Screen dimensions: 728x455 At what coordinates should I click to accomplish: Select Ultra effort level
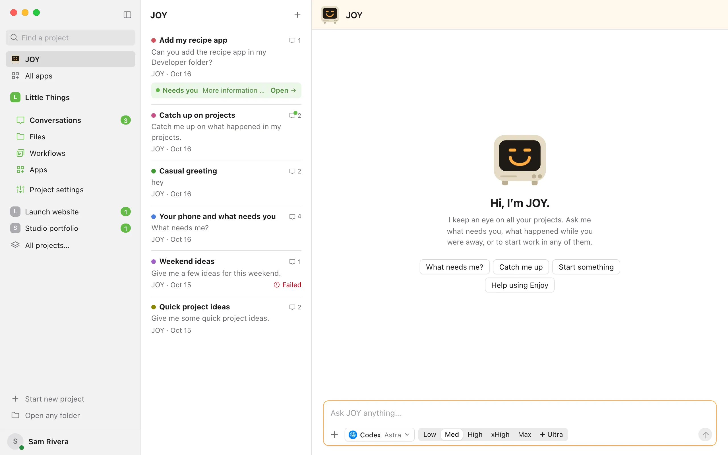click(551, 435)
